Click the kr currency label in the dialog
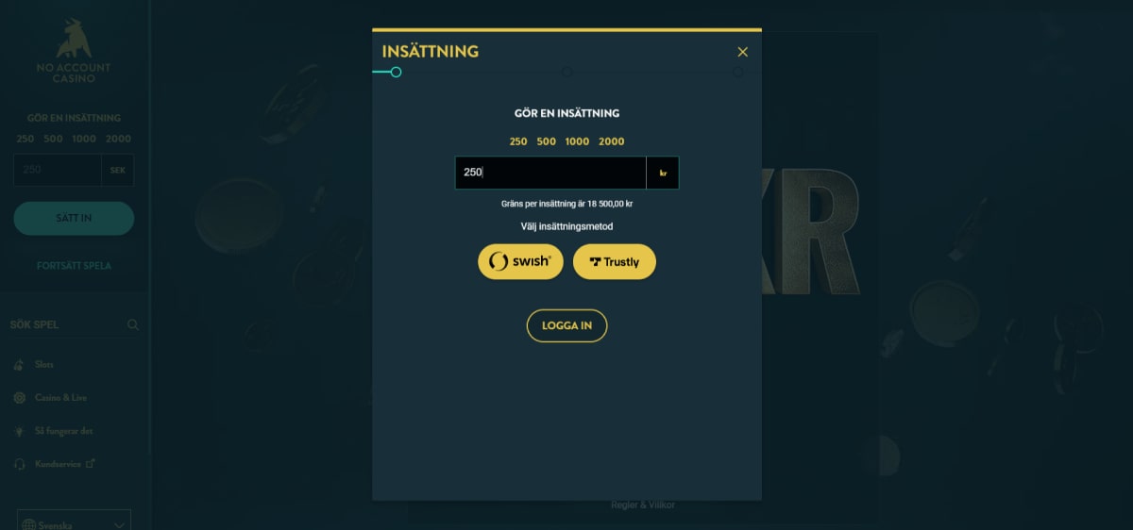This screenshot has width=1133, height=530. (x=663, y=173)
